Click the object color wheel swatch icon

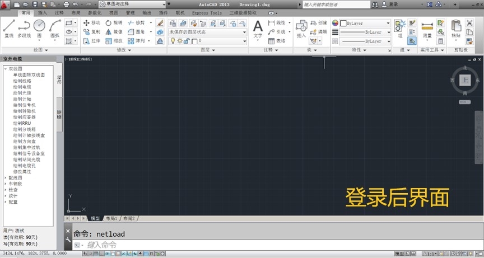tap(335, 23)
